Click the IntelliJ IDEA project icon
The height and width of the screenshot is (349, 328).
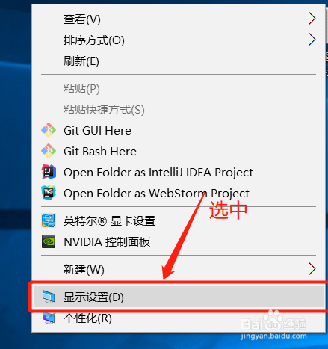click(49, 172)
